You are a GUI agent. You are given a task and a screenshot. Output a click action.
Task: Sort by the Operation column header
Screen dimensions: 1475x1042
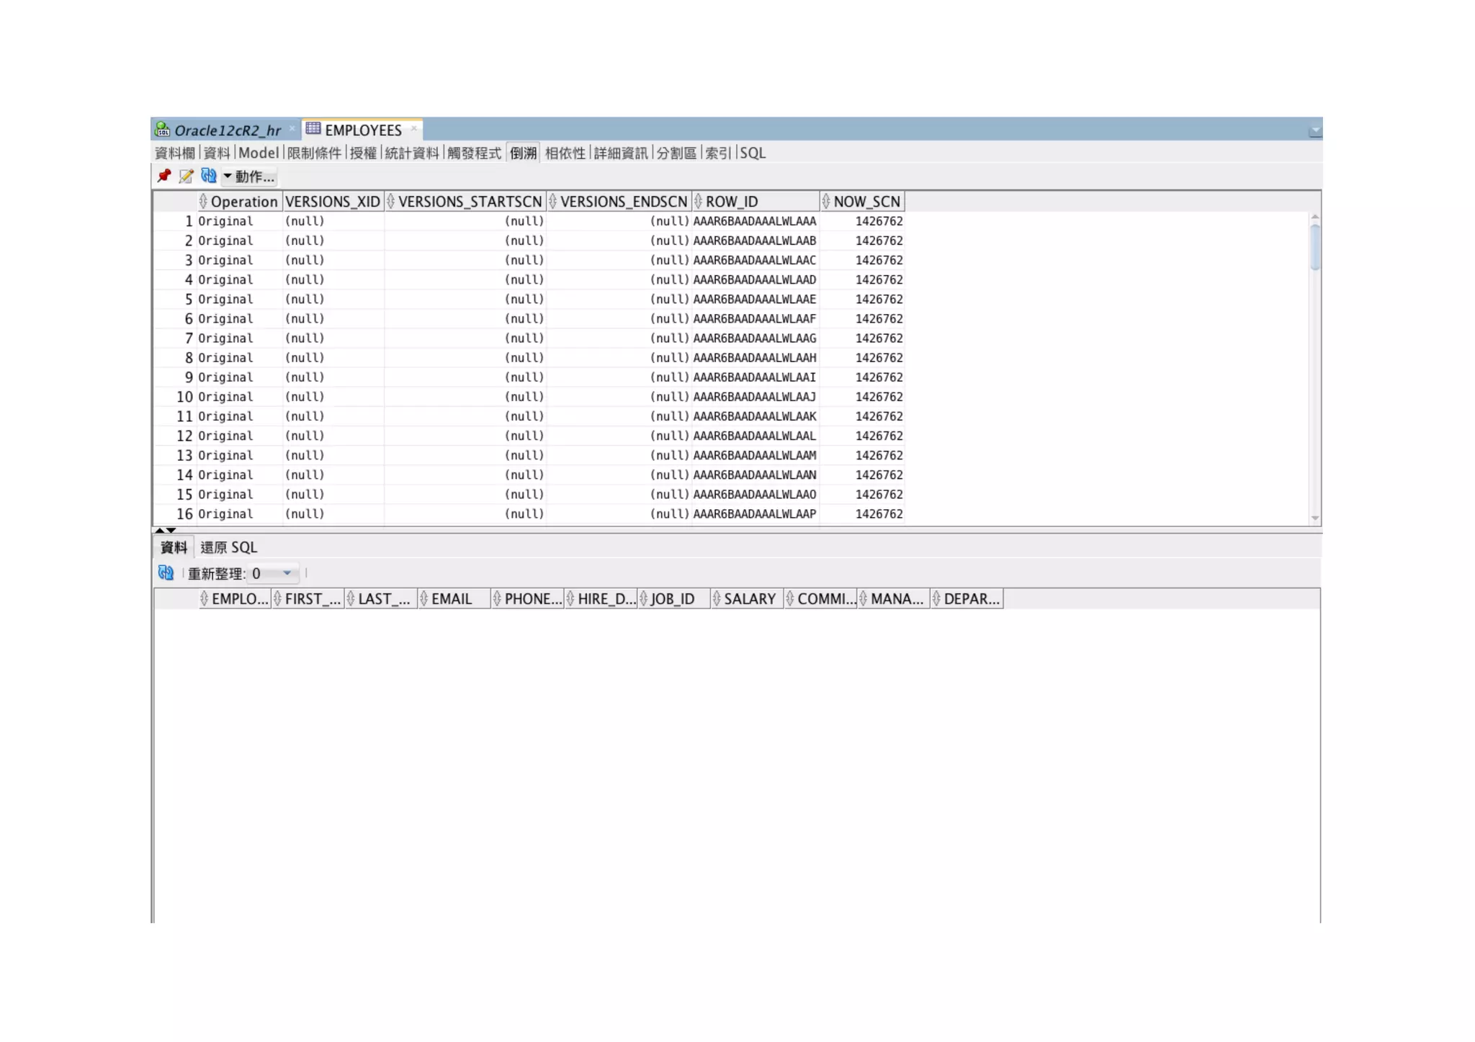point(241,202)
